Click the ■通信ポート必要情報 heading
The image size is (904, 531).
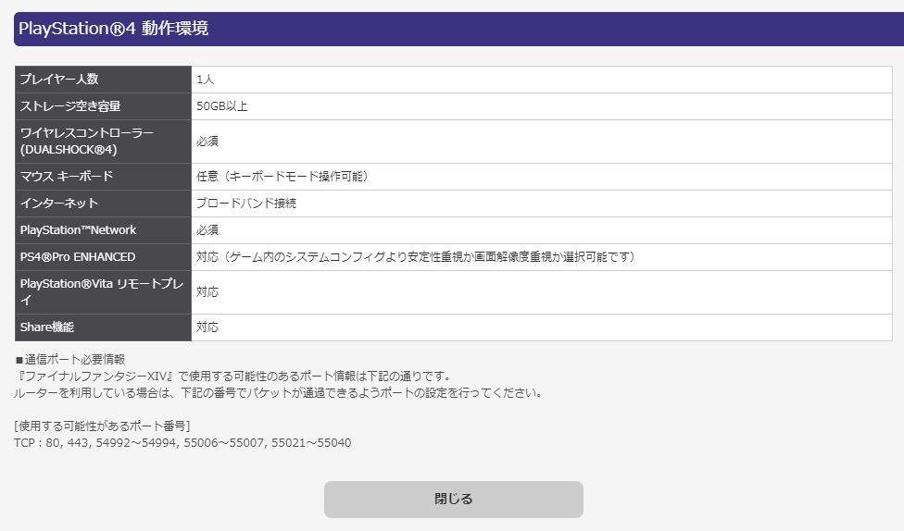tap(69, 359)
